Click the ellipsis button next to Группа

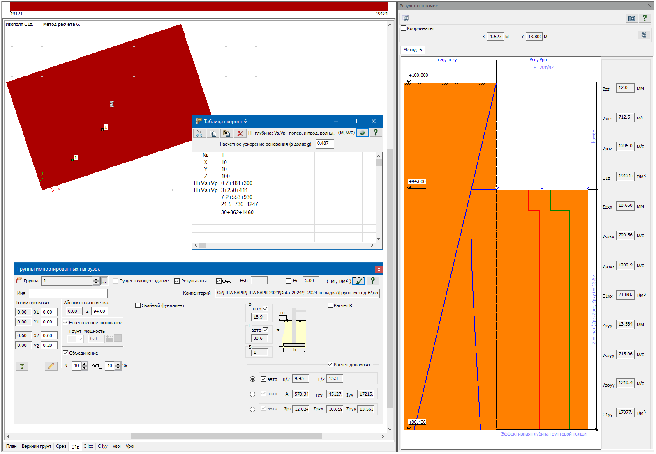tap(104, 281)
